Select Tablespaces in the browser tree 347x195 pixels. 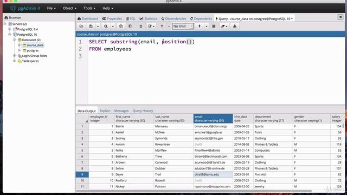click(30, 61)
